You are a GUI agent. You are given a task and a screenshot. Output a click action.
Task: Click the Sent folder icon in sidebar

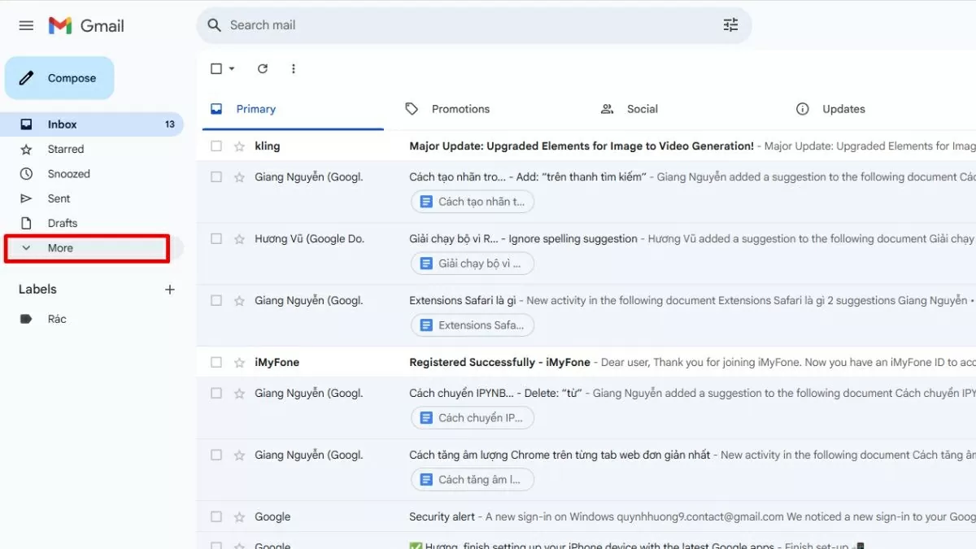pos(26,198)
